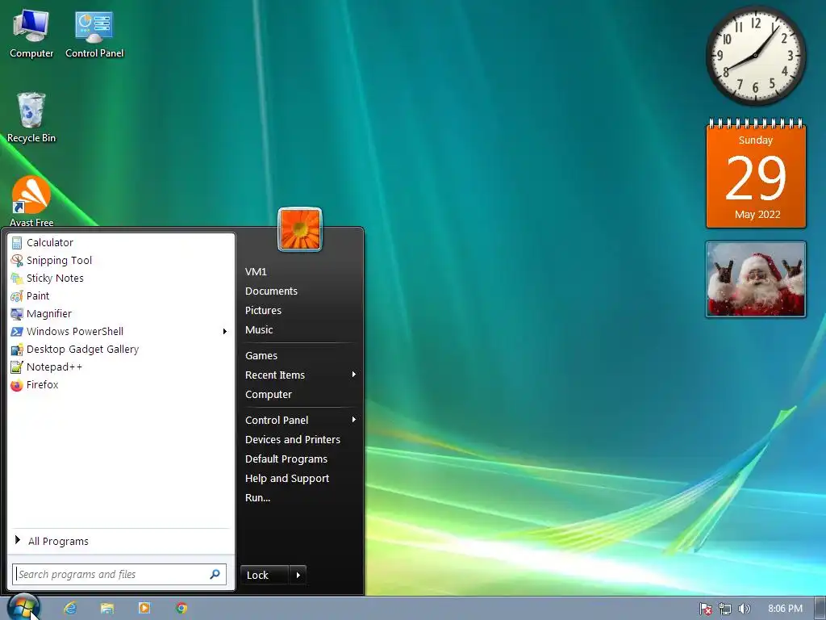Image resolution: width=826 pixels, height=620 pixels.
Task: Select the Recycle Bin desktop icon
Action: pyautogui.click(x=31, y=118)
